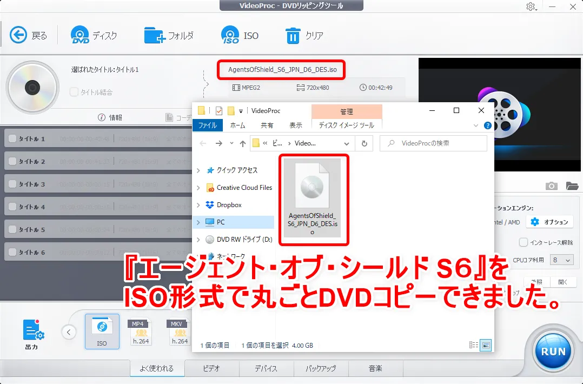This screenshot has width=583, height=384.
Task: Open hardware acceleration オプション
Action: click(x=549, y=222)
